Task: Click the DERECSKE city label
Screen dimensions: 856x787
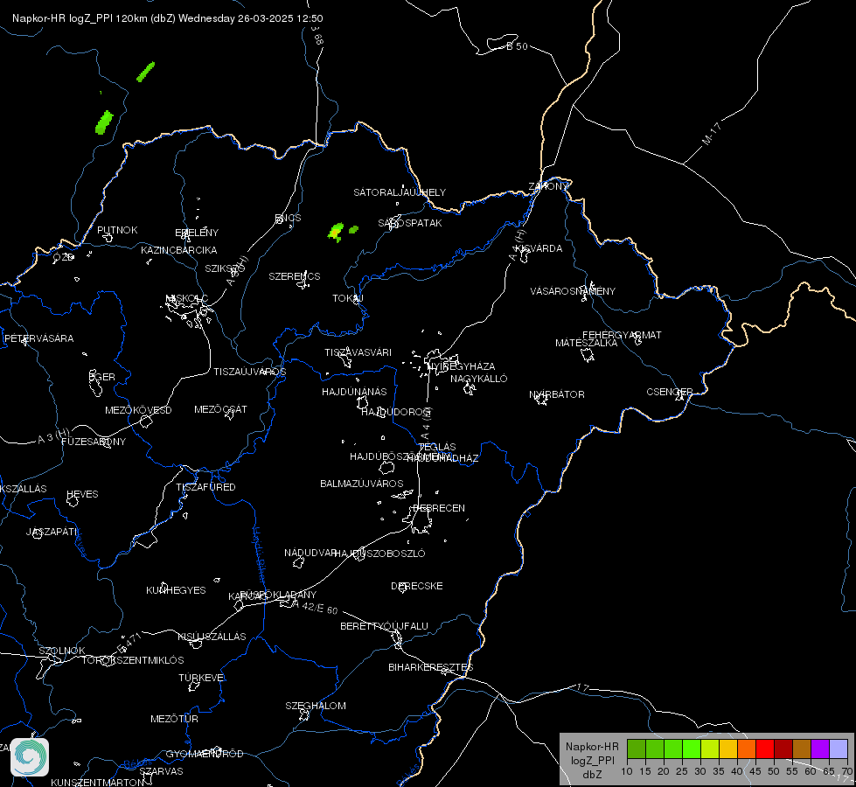Action: click(416, 586)
